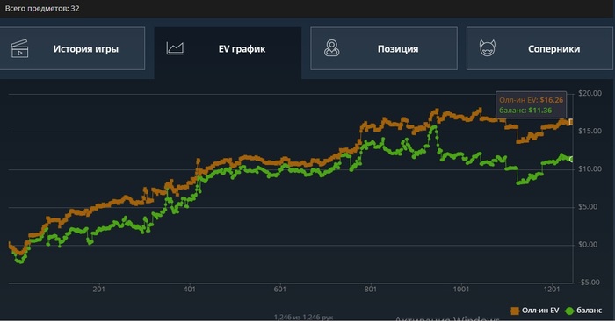Viewport: 615px width, 322px height.
Task: Click the green end marker on balance line
Action: (571, 159)
